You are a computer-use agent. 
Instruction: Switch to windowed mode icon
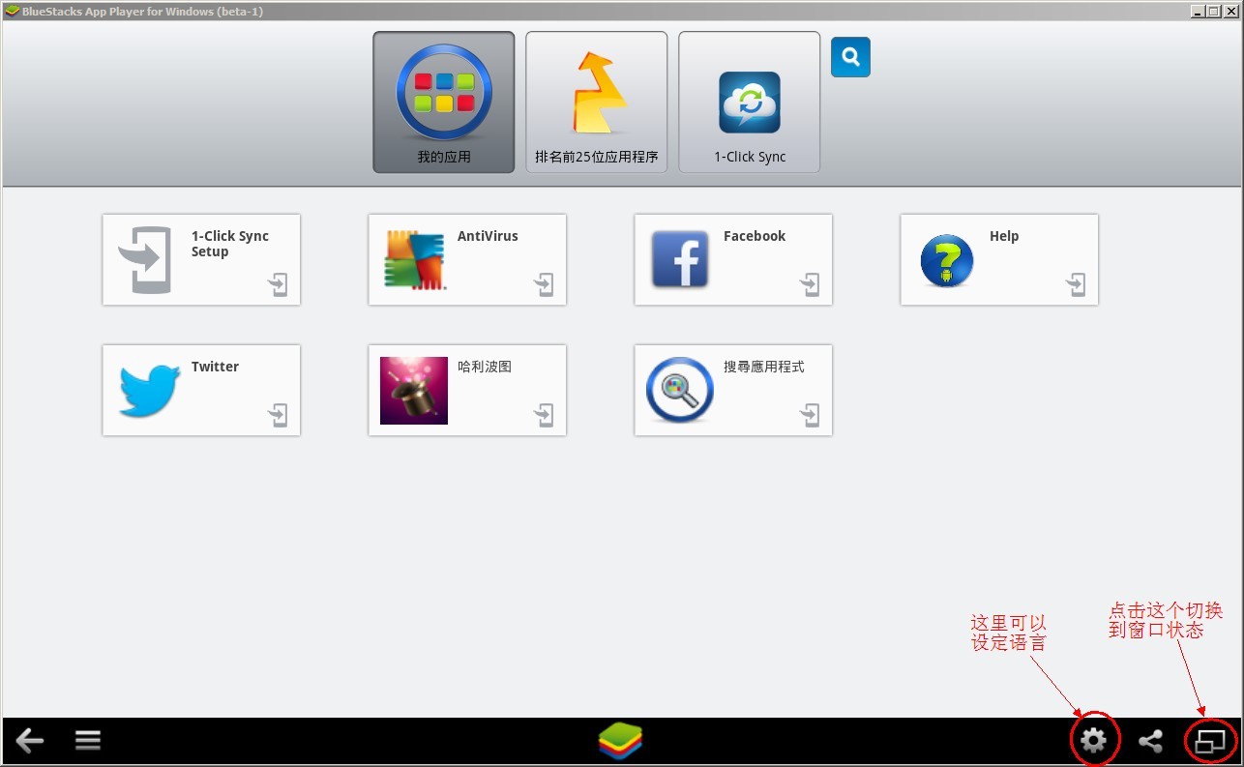tap(1210, 742)
